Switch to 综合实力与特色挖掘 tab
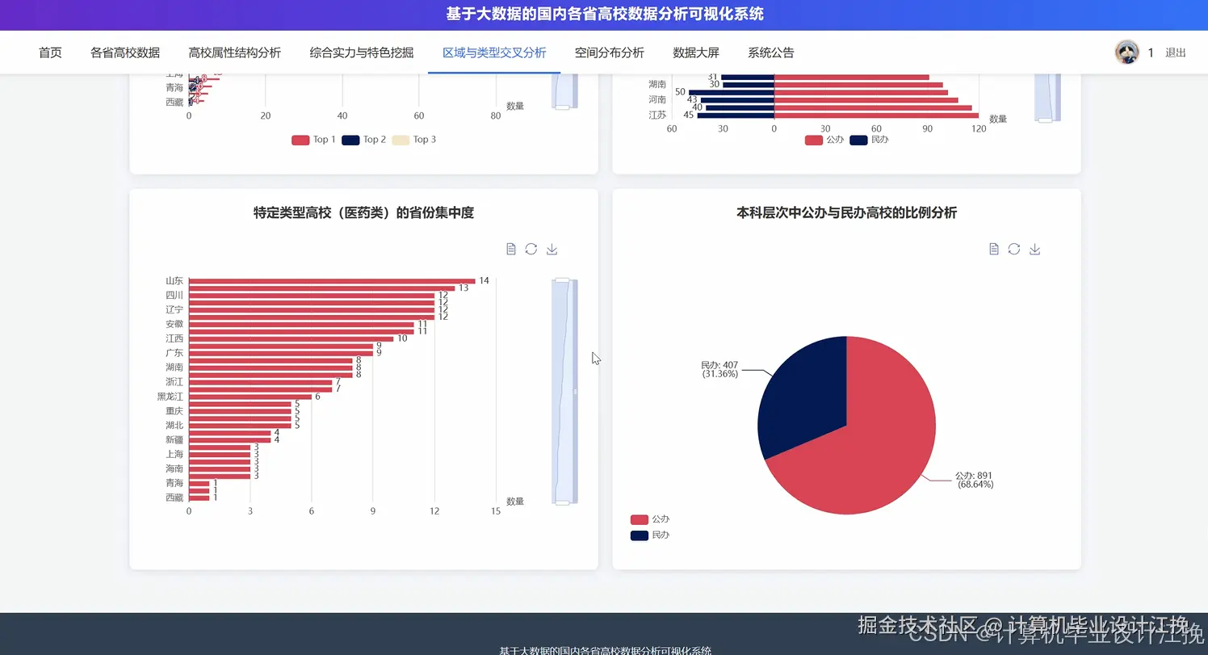 tap(362, 52)
